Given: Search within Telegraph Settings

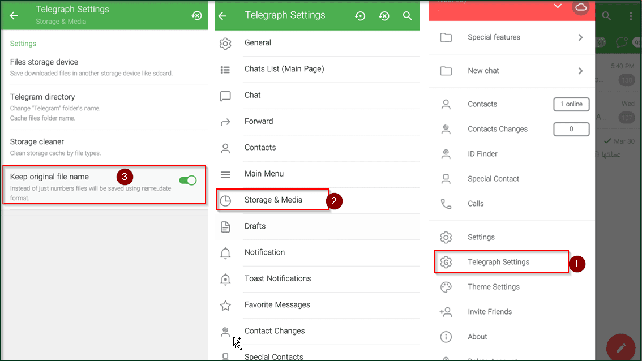Looking at the screenshot, I should pos(408,15).
